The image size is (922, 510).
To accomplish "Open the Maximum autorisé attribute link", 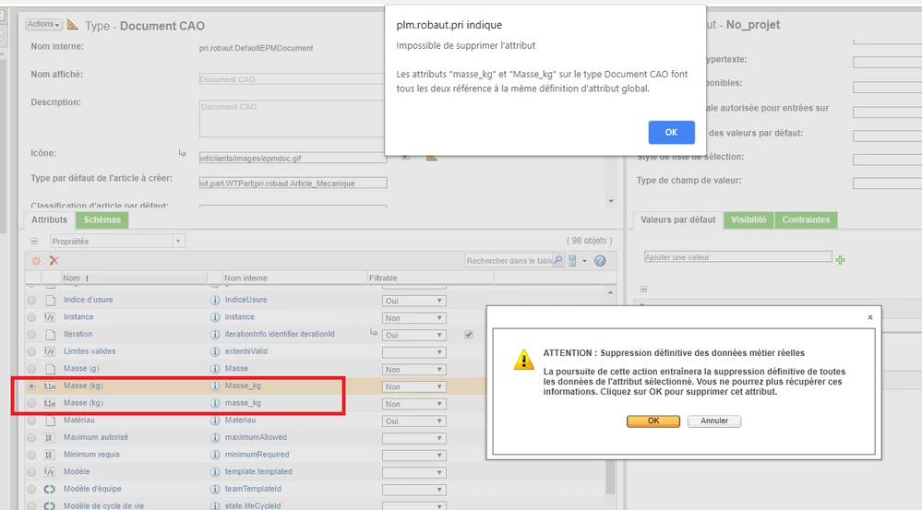I will [96, 437].
